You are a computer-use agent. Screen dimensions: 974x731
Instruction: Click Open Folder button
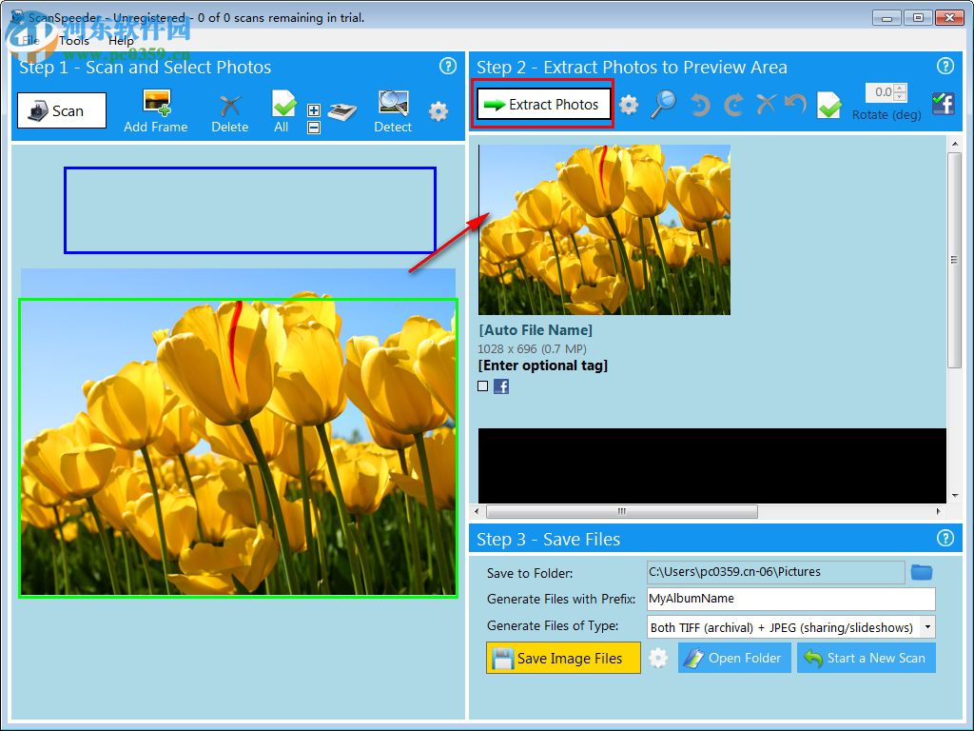click(x=734, y=658)
